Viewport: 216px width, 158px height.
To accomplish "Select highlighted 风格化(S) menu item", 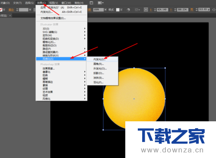I will click(x=61, y=59).
